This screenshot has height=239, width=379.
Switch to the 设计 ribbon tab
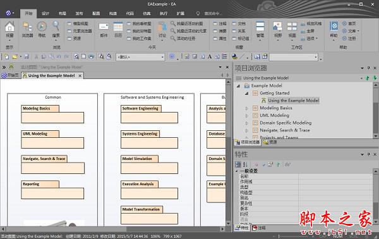pyautogui.click(x=45, y=13)
